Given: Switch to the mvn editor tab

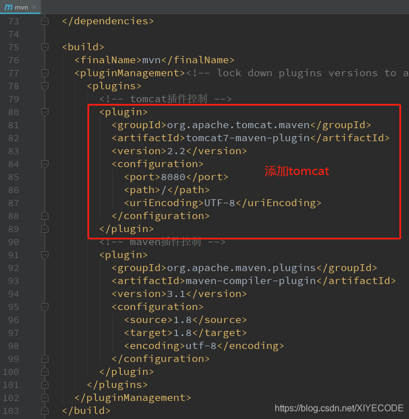Looking at the screenshot, I should pos(20,7).
